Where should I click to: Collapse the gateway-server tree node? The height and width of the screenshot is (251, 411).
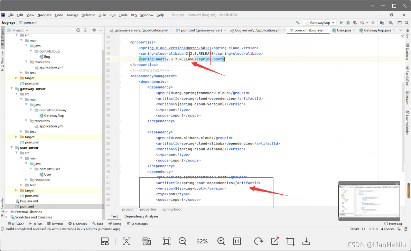pos(11,89)
